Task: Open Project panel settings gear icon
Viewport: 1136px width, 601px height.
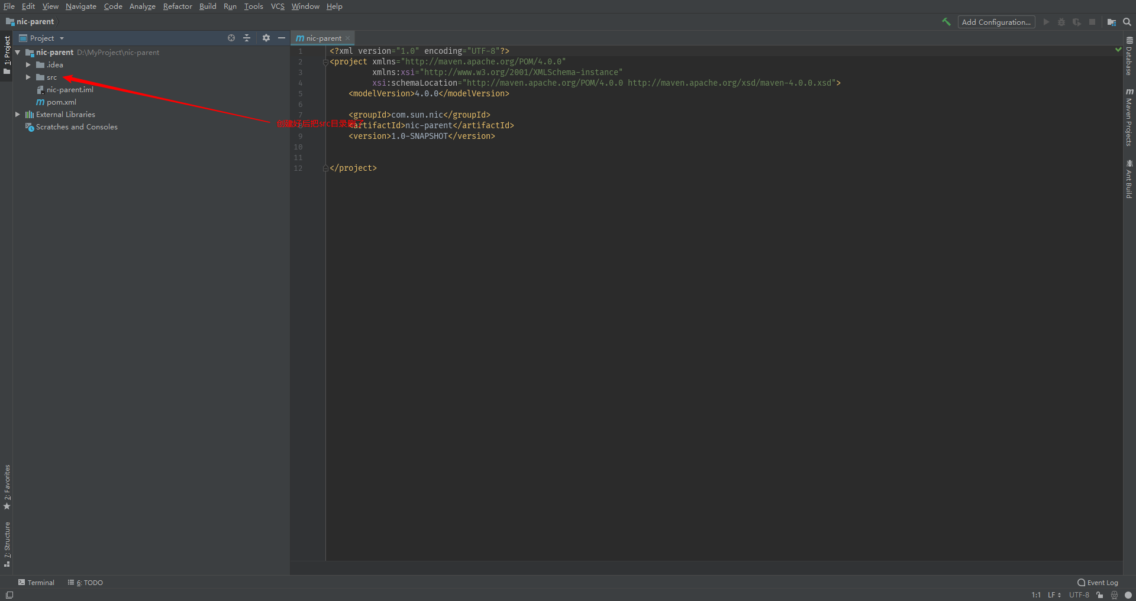Action: [266, 38]
